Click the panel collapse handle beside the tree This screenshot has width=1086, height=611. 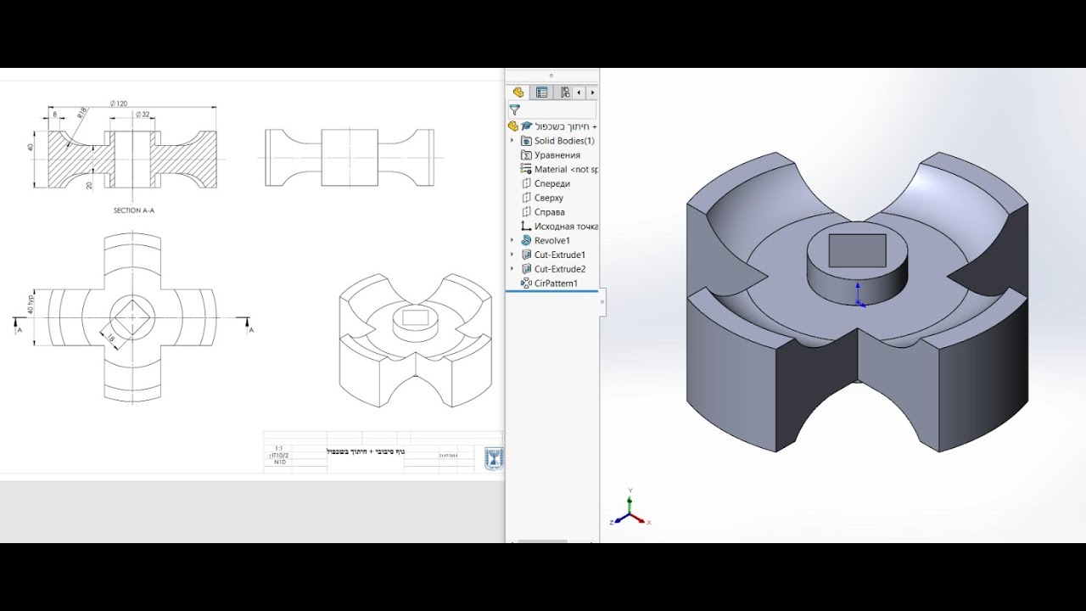point(603,302)
